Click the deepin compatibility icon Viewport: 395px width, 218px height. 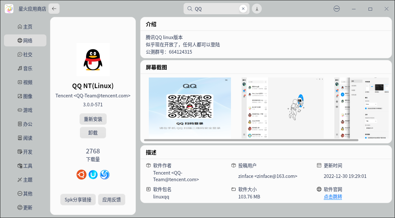pyautogui.click(x=104, y=175)
